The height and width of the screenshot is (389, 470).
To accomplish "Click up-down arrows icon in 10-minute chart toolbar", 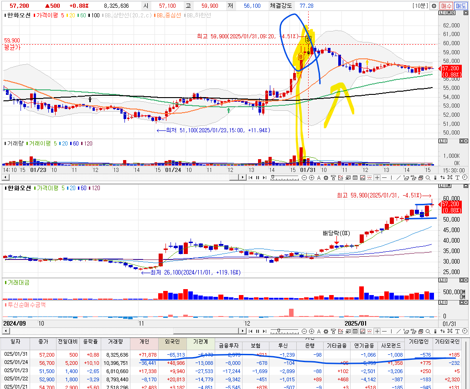I will (443, 177).
